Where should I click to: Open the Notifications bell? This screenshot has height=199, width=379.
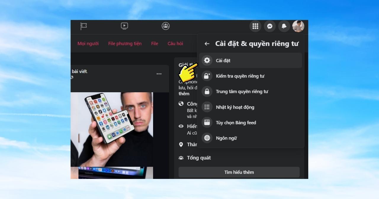[x=284, y=26]
